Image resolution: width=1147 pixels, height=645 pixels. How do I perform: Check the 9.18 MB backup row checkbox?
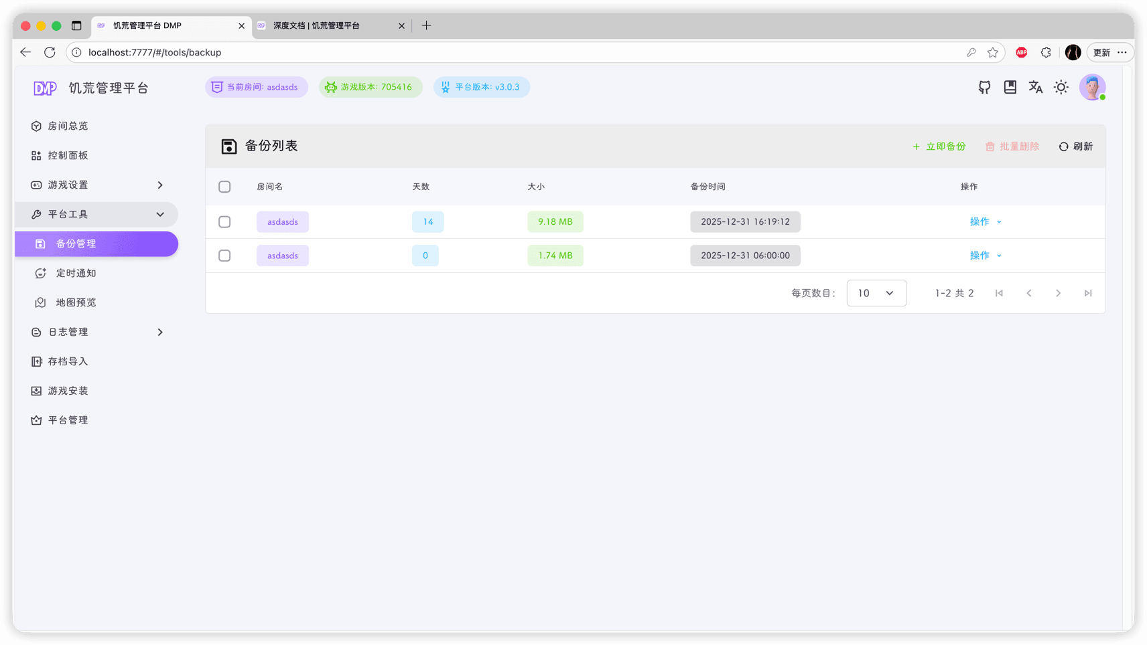pos(224,222)
